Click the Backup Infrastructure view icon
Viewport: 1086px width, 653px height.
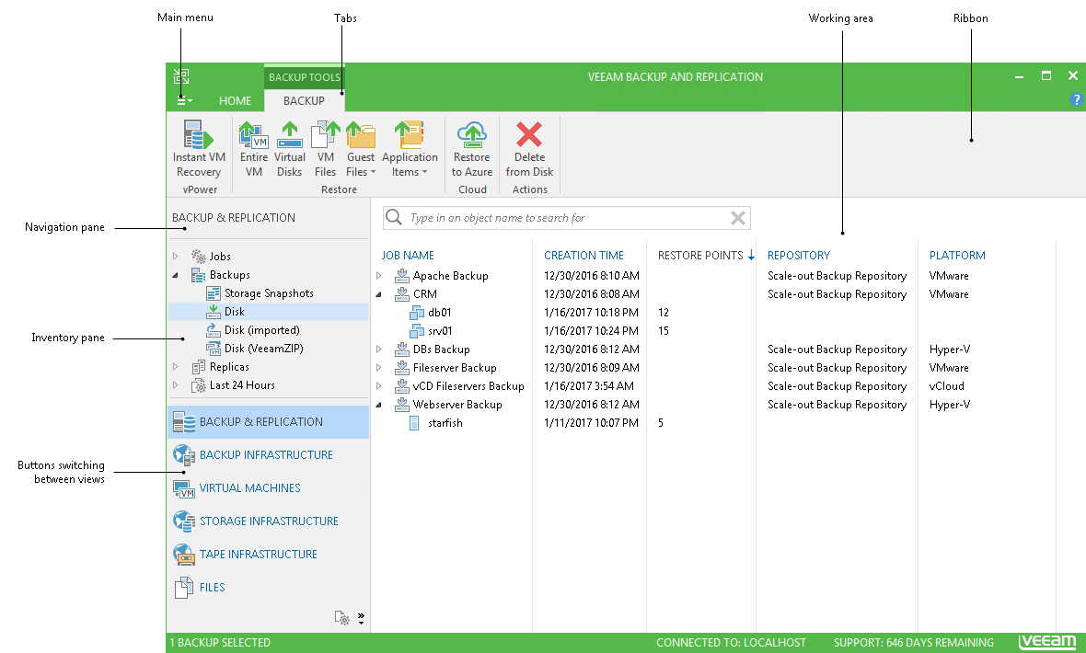point(183,455)
